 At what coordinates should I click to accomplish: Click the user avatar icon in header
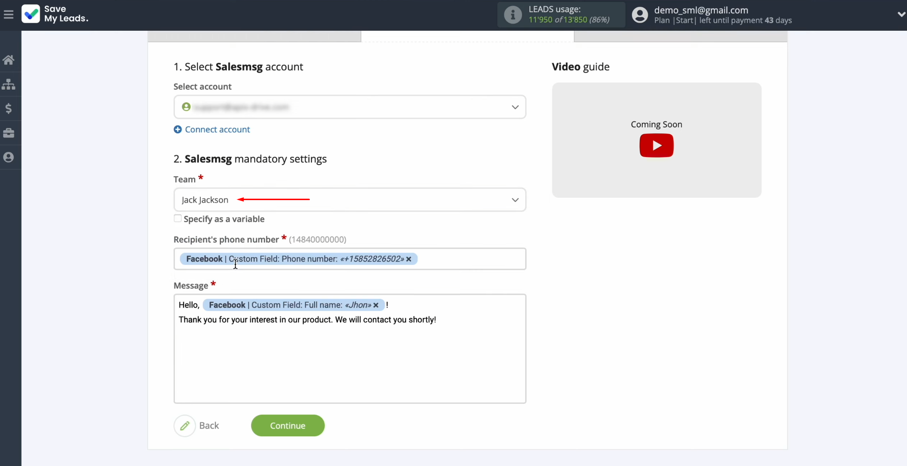640,15
